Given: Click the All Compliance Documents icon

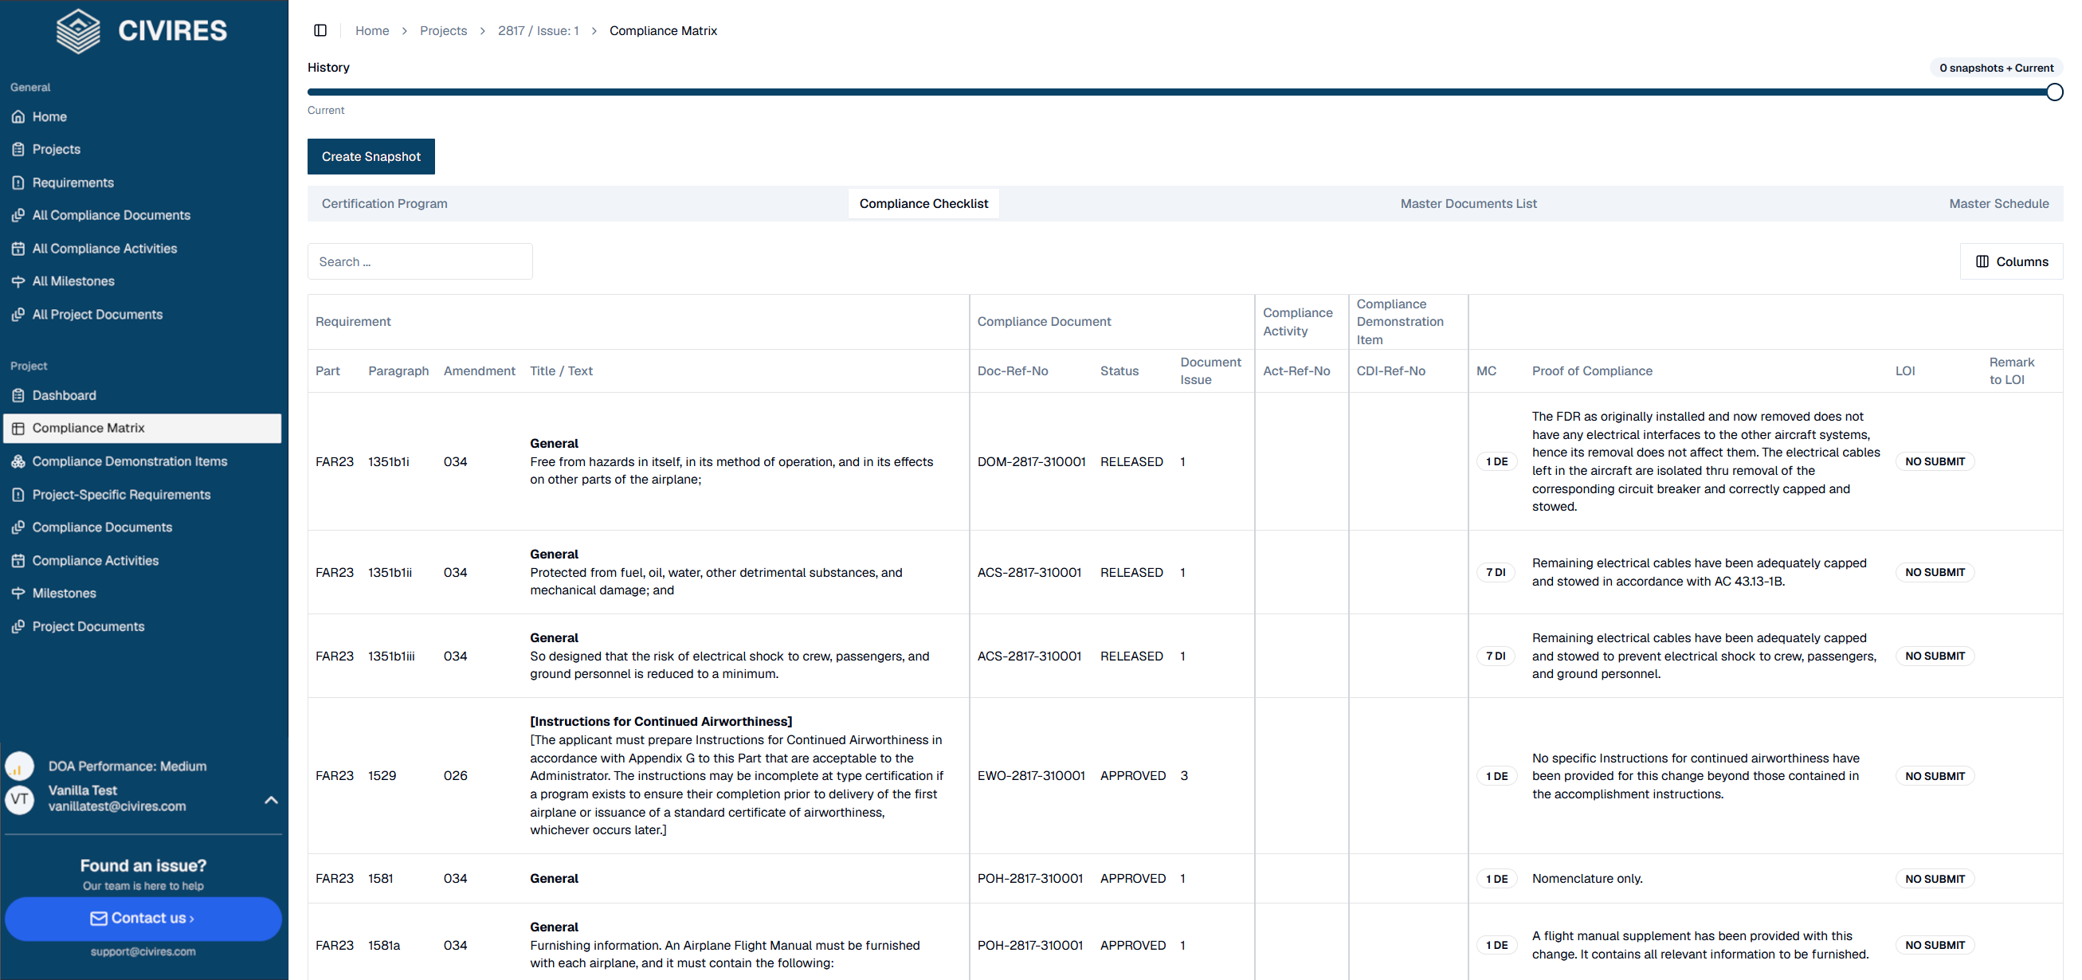Looking at the screenshot, I should 18,216.
